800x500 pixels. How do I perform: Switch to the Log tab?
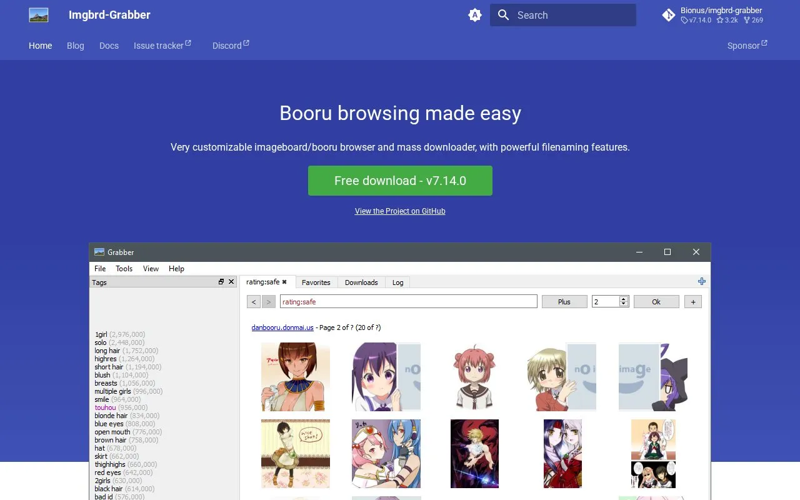pos(398,282)
